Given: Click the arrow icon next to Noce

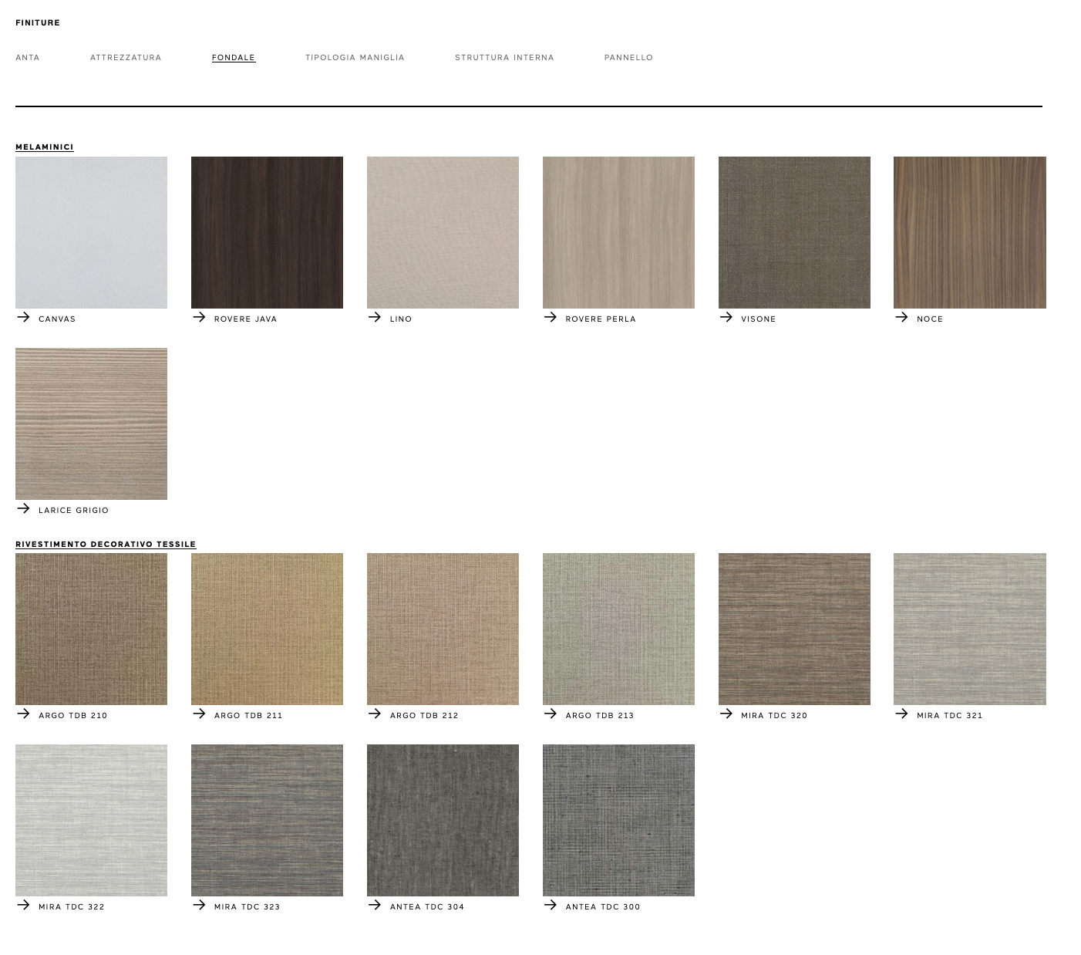Looking at the screenshot, I should click(901, 317).
